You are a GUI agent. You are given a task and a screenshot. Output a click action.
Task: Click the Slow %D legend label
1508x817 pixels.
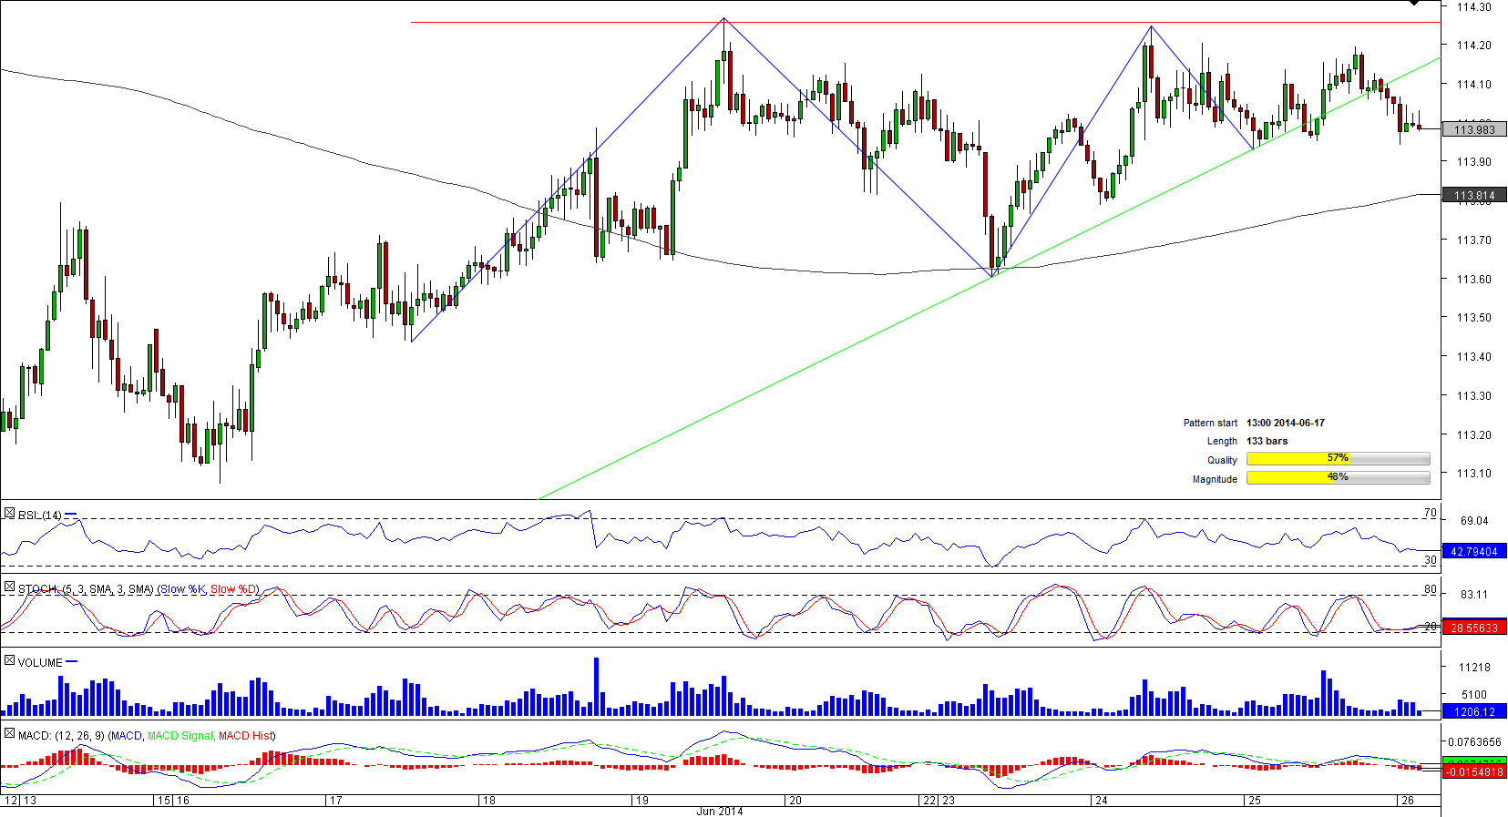(233, 589)
